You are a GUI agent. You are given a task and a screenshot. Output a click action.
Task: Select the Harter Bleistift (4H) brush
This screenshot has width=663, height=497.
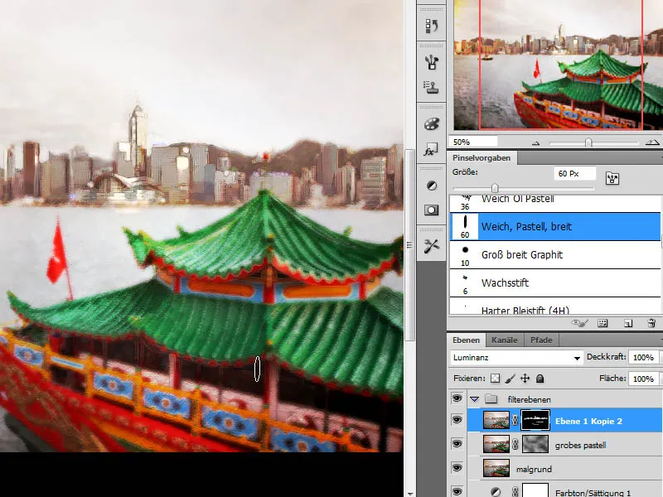(554, 306)
